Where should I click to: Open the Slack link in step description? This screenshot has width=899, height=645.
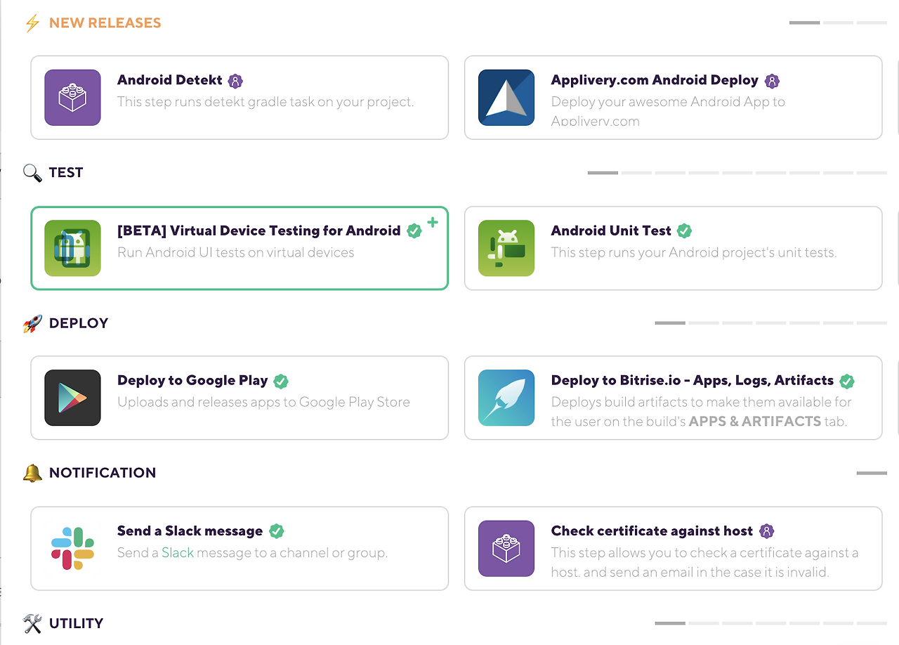coord(178,553)
